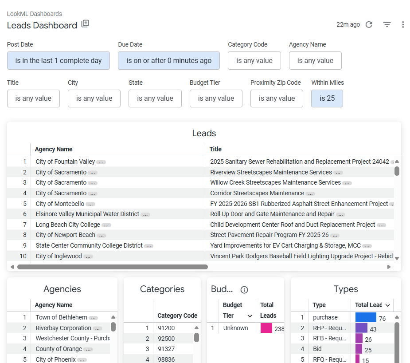Viewport: 410px width, 363px height.
Task: Open the Due Date filter dropdown
Action: point(169,61)
